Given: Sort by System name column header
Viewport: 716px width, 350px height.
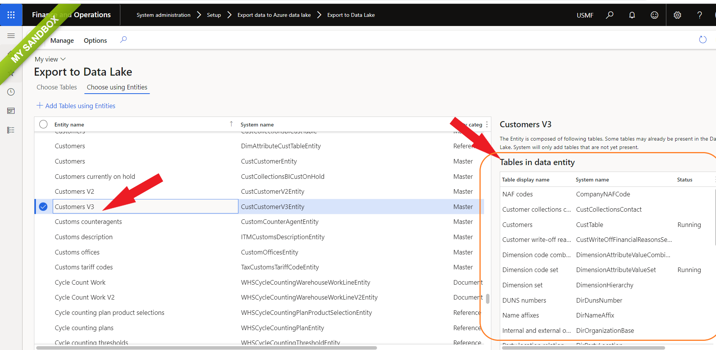Looking at the screenshot, I should (x=257, y=125).
